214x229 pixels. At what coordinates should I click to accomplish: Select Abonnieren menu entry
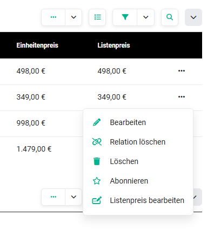138,181
